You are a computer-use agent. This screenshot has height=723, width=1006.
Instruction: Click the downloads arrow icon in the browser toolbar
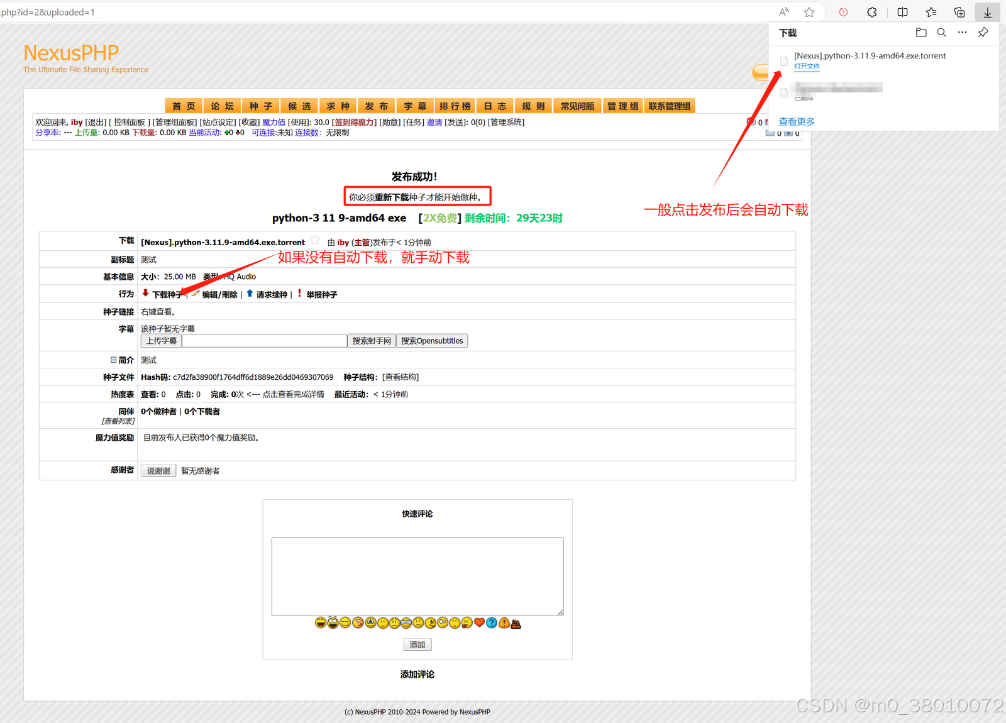tap(987, 12)
